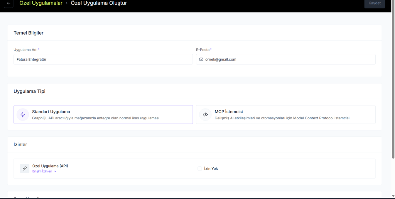Expand the Erişim İzinleri dropdown
The height and width of the screenshot is (199, 395).
(44, 171)
